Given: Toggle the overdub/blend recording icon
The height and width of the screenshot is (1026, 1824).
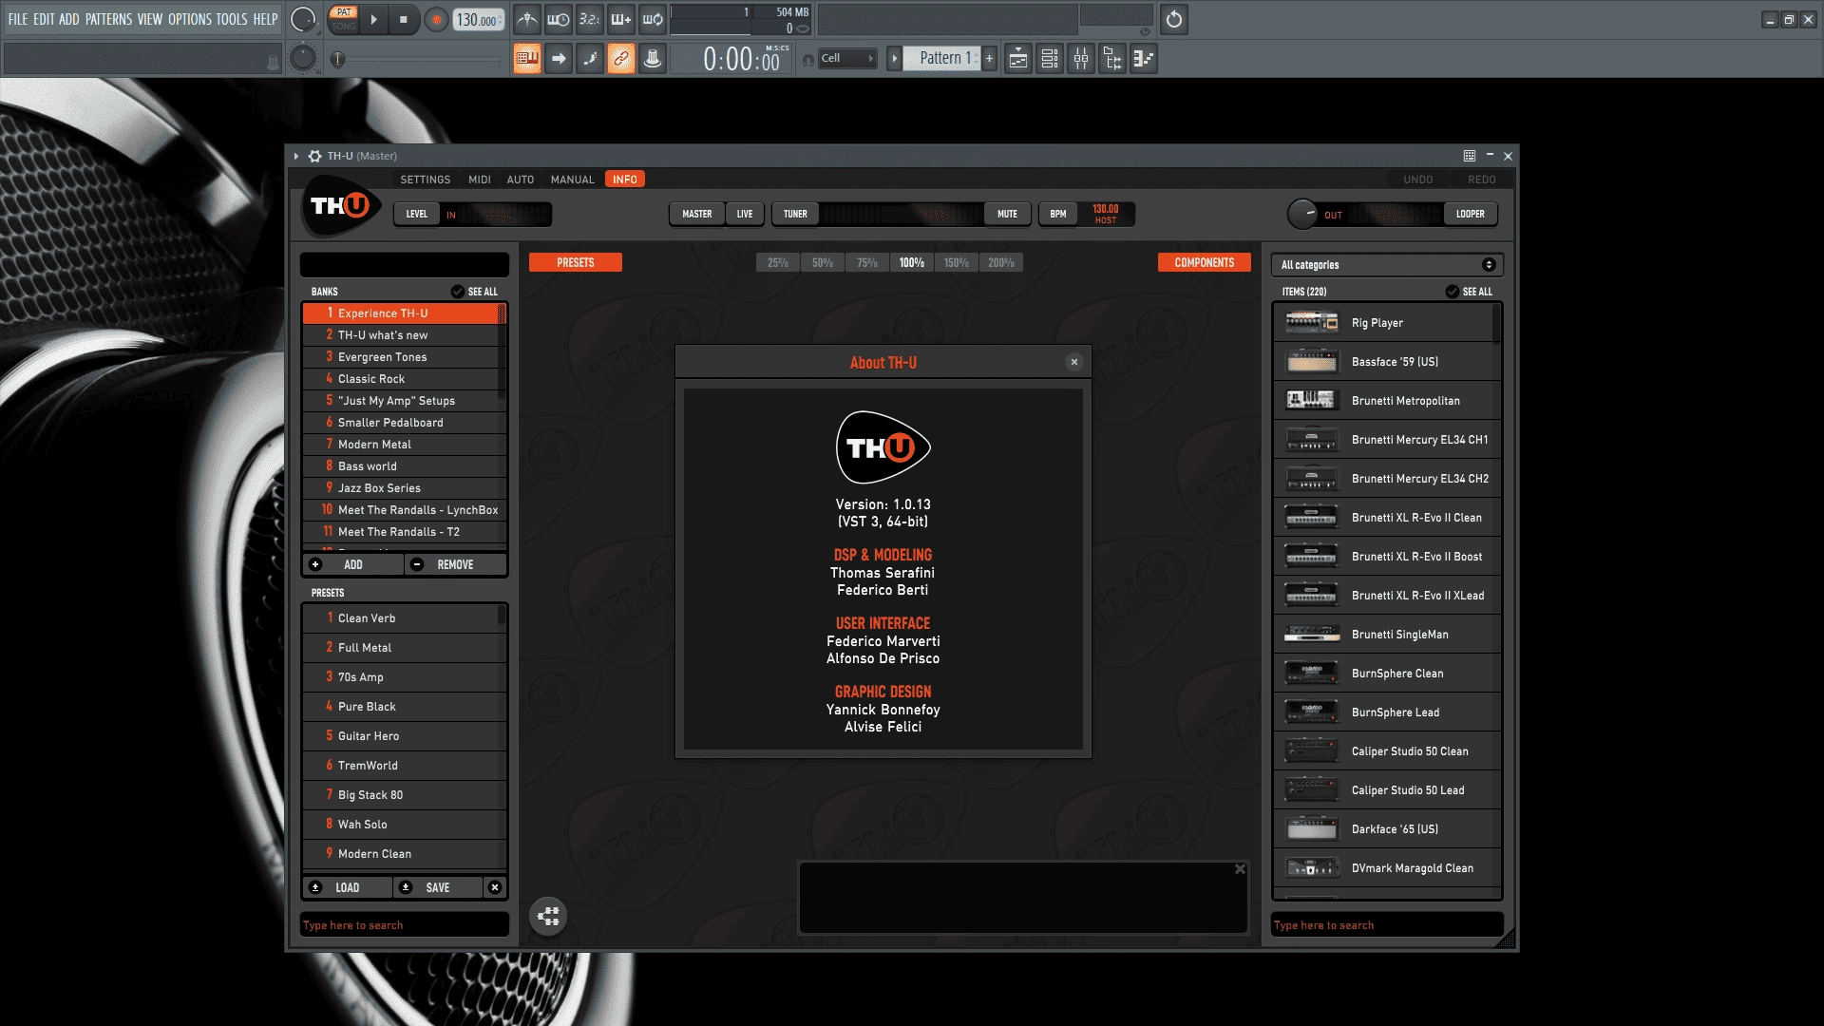Looking at the screenshot, I should [621, 19].
